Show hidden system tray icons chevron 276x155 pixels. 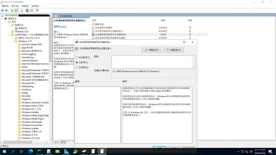[238, 152]
